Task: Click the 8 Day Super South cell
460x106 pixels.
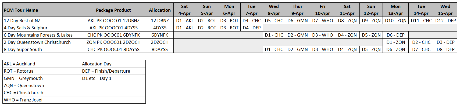Action: (42, 49)
